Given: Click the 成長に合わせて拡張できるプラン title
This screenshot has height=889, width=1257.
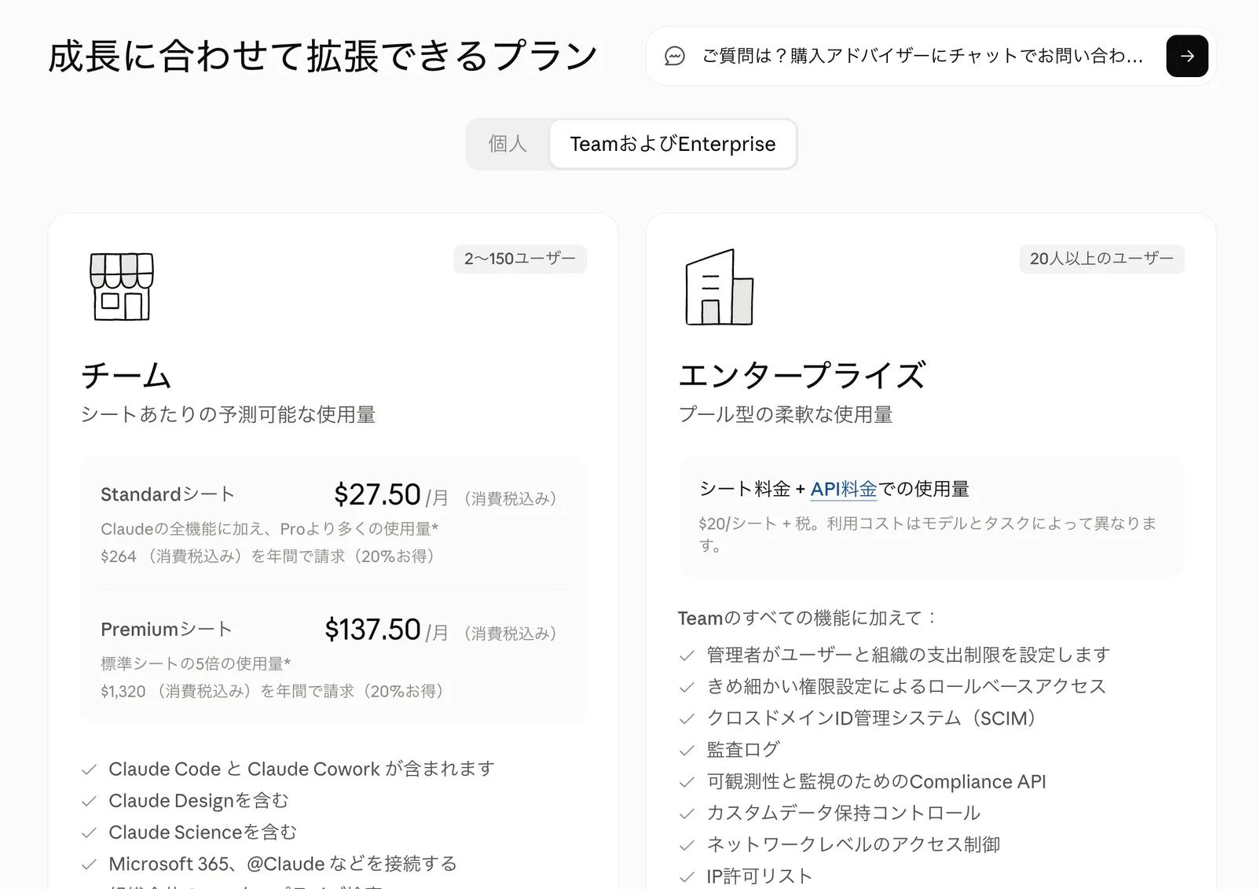Looking at the screenshot, I should point(323,57).
